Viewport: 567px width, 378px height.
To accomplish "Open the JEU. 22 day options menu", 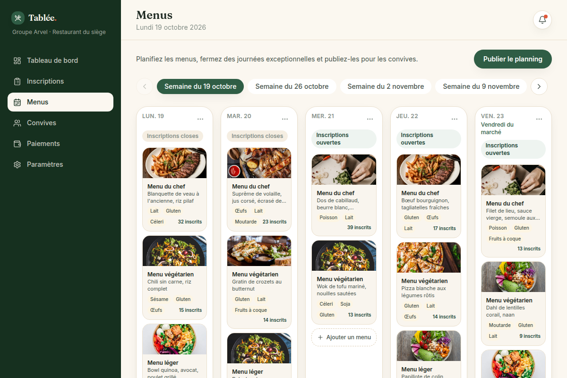I will 455,119.
